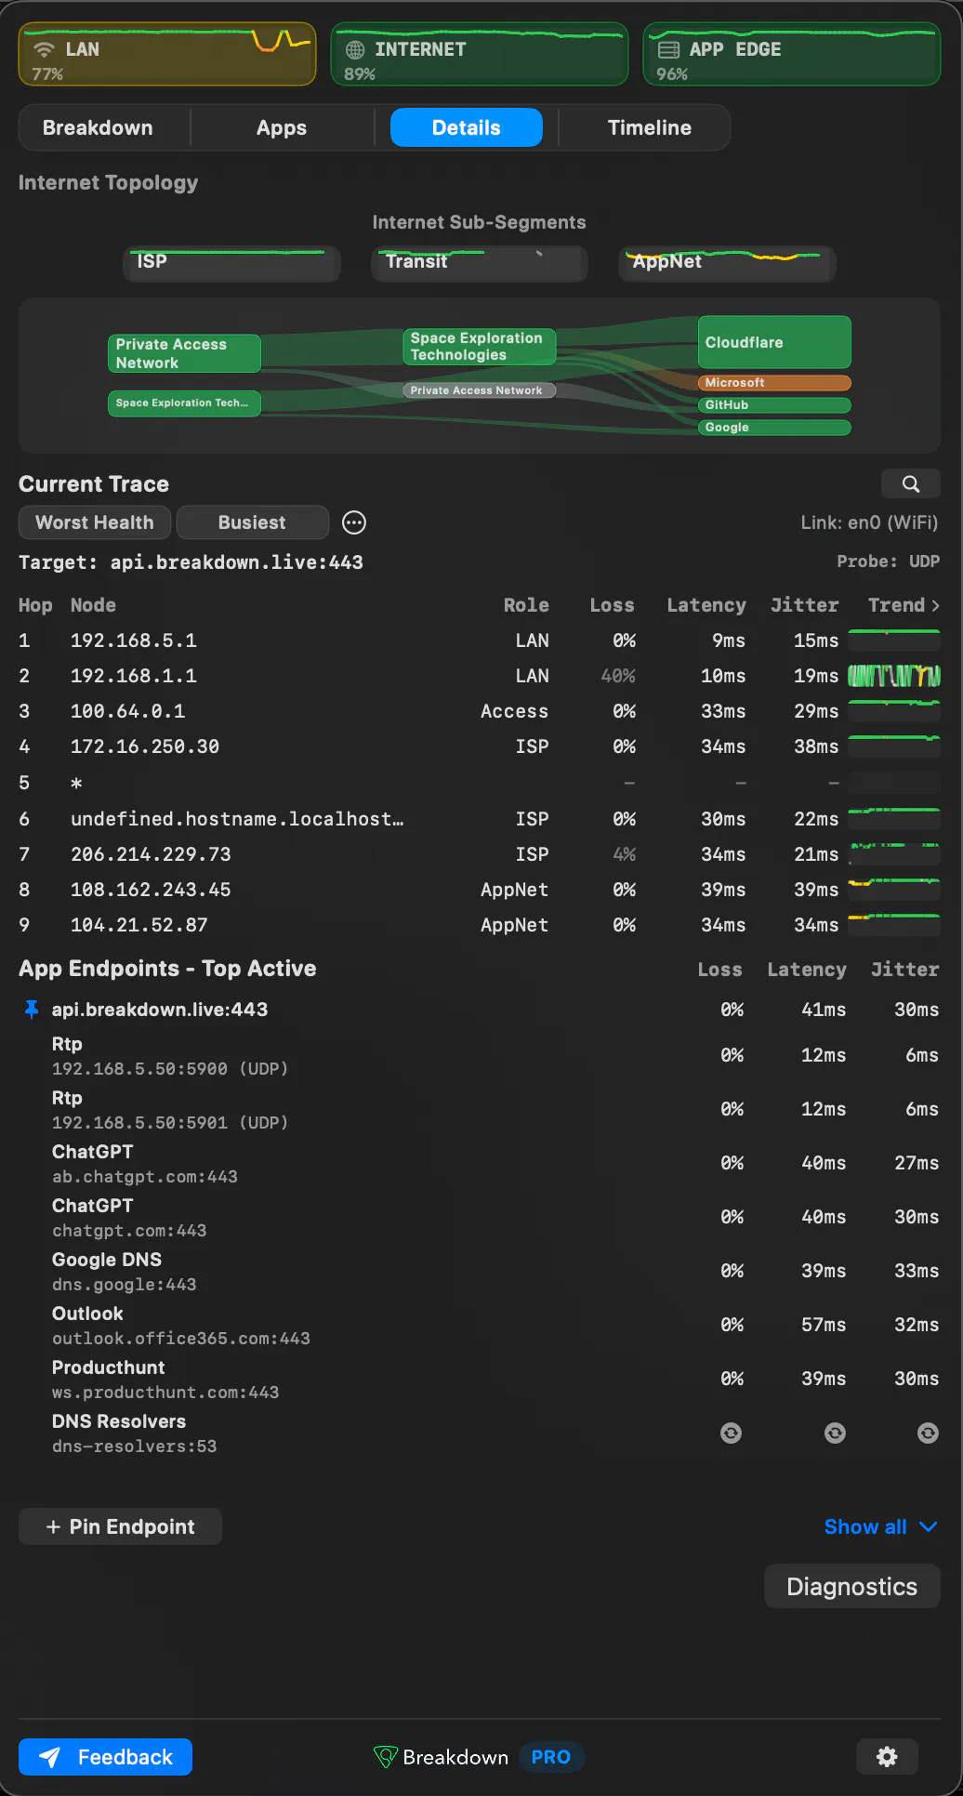Open the INTERNET segment health card
Image resolution: width=963 pixels, height=1796 pixels.
pyautogui.click(x=480, y=55)
